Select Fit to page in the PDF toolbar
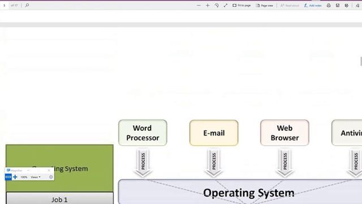The width and height of the screenshot is (362, 204). (x=242, y=5)
